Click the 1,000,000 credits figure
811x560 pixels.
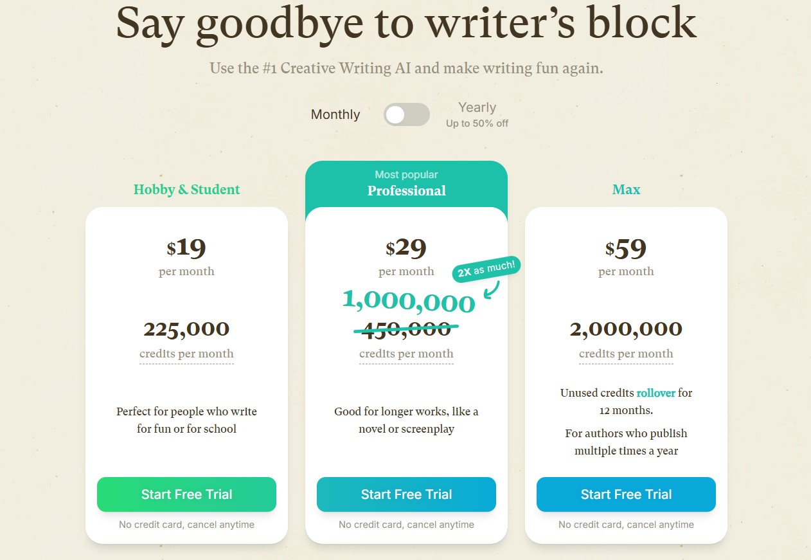click(408, 301)
